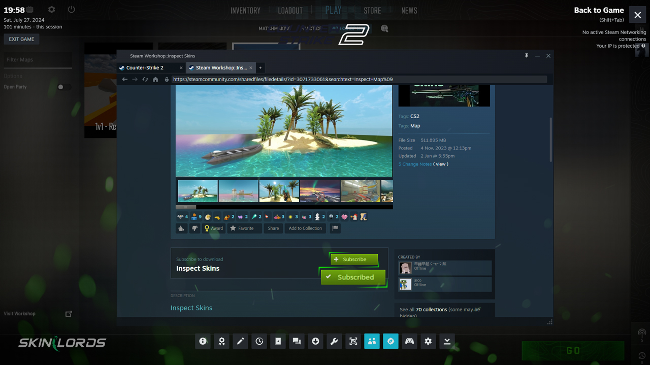Click the award badge showing count 4
The width and height of the screenshot is (650, 365).
(182, 216)
